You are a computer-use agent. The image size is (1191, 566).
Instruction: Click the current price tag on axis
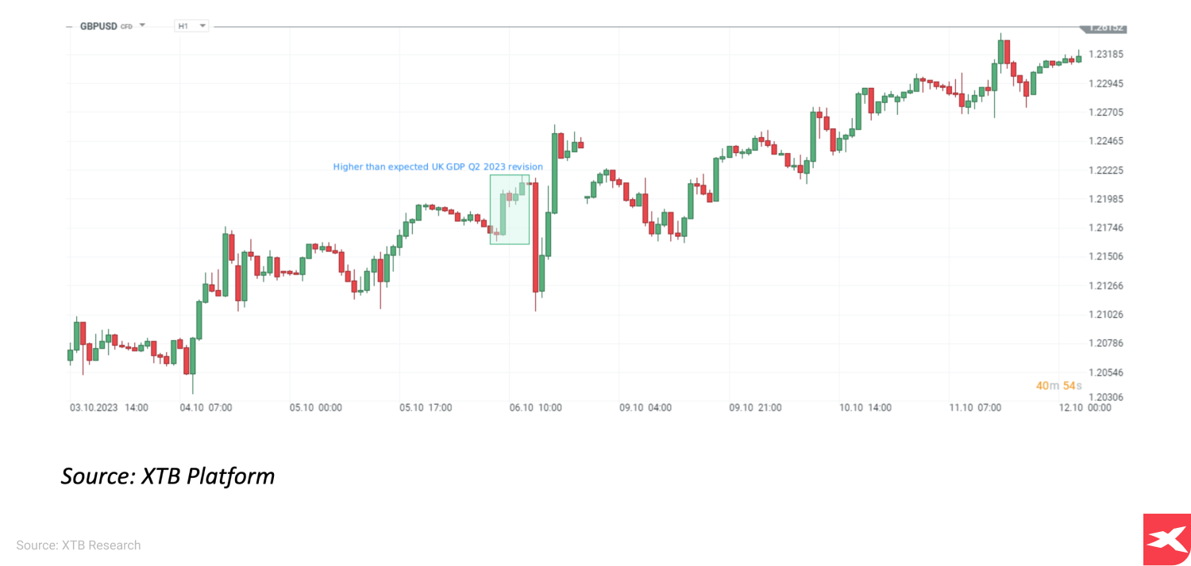(1106, 28)
